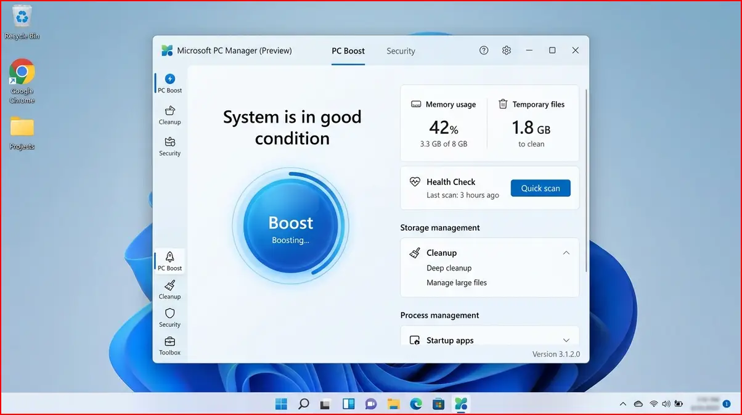
Task: Open Deep cleanup
Action: [x=449, y=268]
